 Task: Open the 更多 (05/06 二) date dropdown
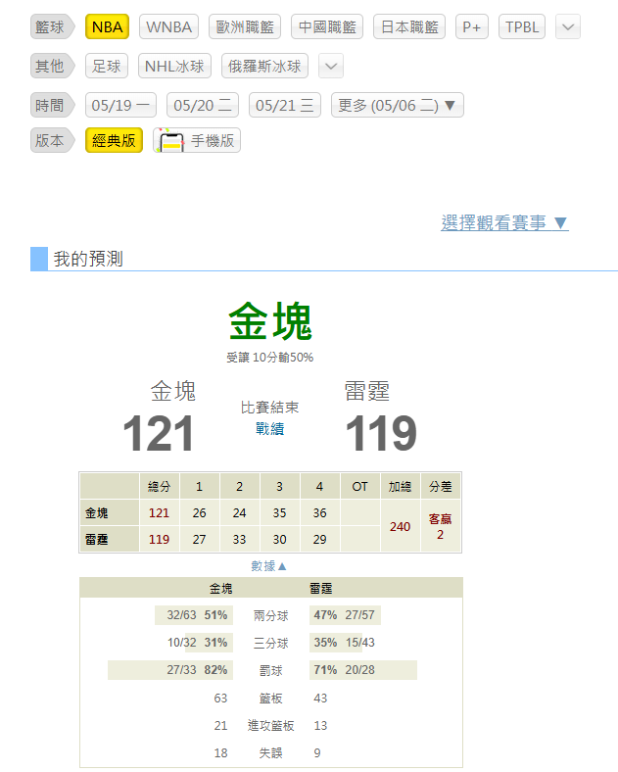[397, 106]
